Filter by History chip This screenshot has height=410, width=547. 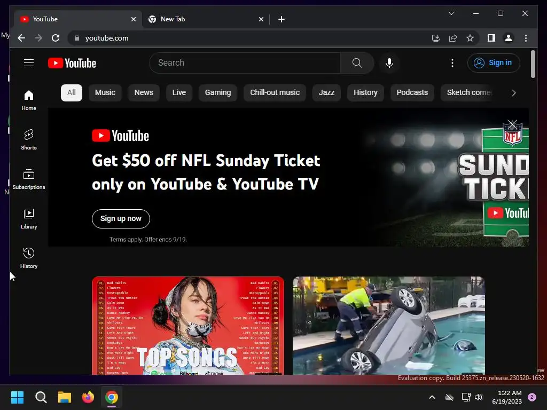click(x=365, y=93)
